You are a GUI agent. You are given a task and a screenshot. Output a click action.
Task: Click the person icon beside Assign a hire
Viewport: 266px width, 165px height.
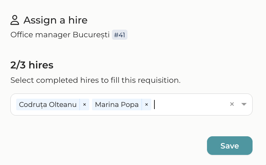tap(15, 20)
